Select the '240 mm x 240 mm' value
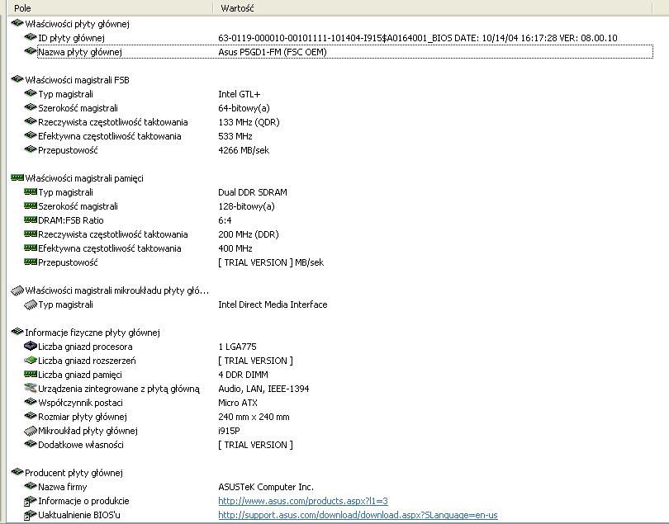Image resolution: width=669 pixels, height=524 pixels. coord(254,417)
